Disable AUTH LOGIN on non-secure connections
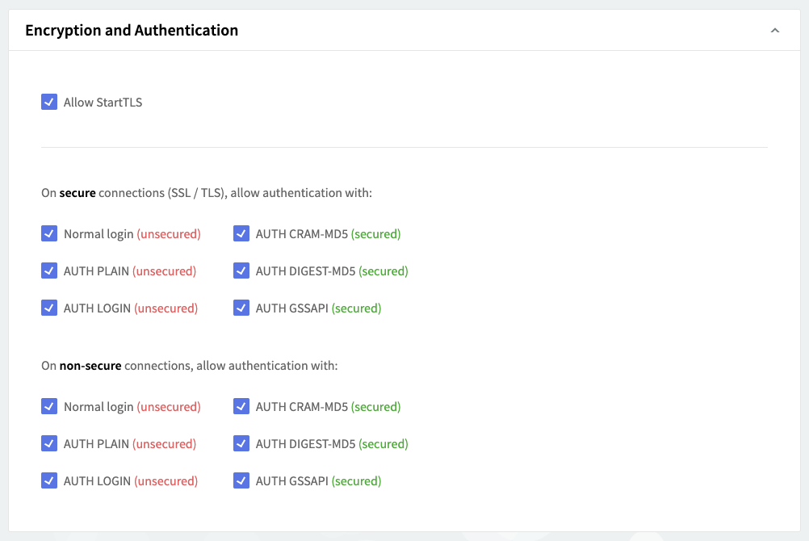Viewport: 809px width, 541px height. [49, 480]
